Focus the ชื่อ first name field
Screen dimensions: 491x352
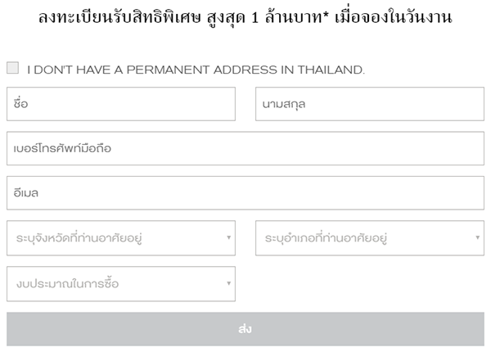click(x=121, y=104)
